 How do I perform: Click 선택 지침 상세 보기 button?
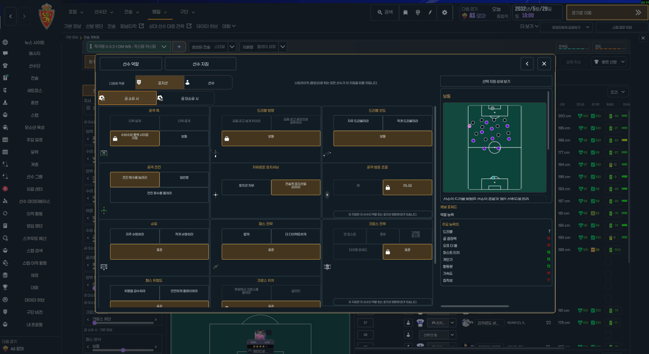coord(496,81)
